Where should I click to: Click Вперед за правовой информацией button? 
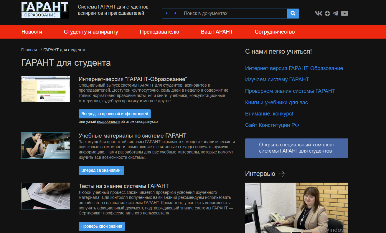point(115,114)
